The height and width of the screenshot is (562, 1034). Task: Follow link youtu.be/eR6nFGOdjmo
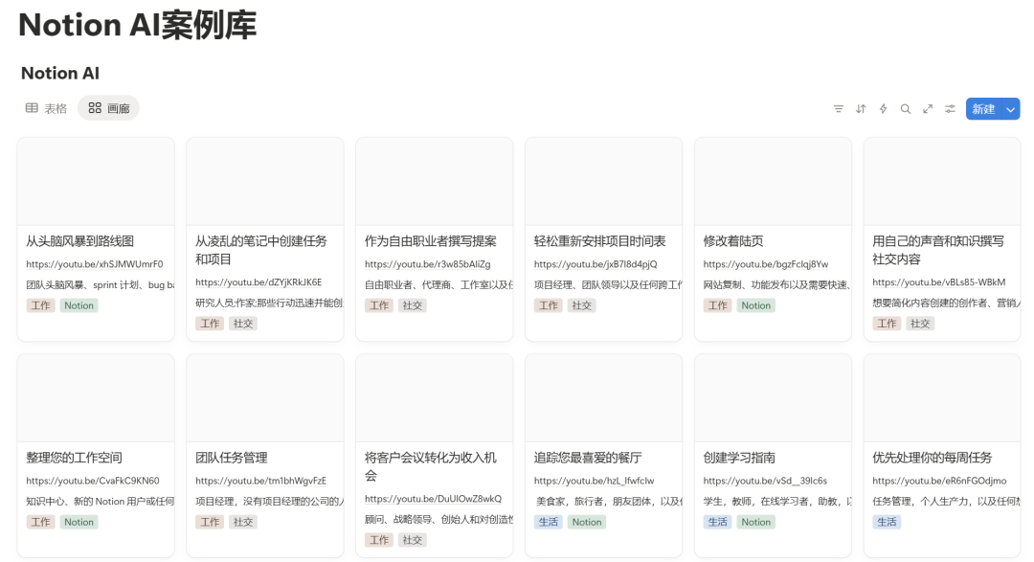[939, 481]
